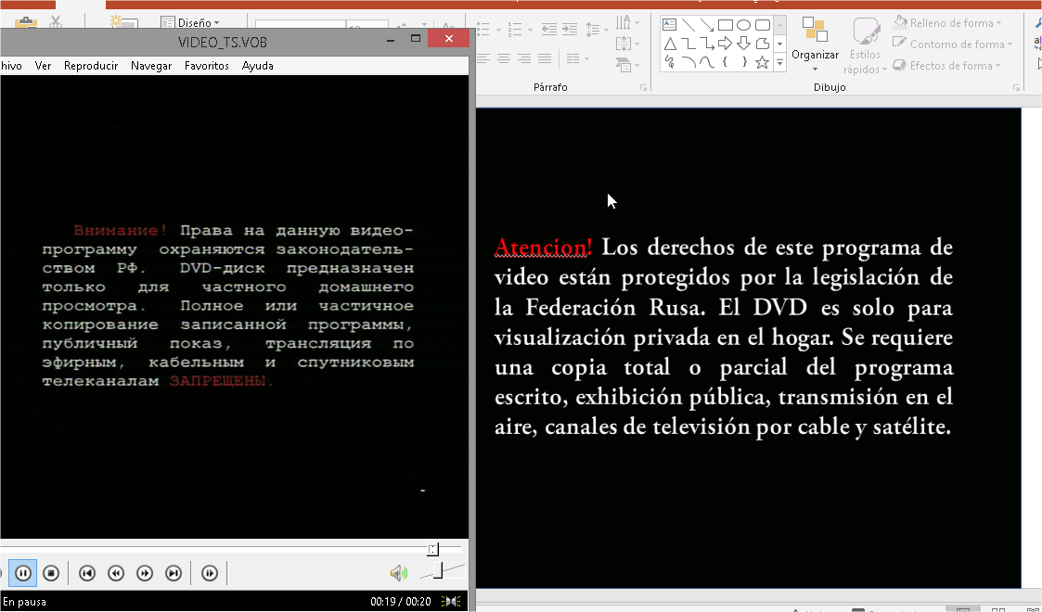Decrease list indent level
This screenshot has height=612, width=1042.
549,30
